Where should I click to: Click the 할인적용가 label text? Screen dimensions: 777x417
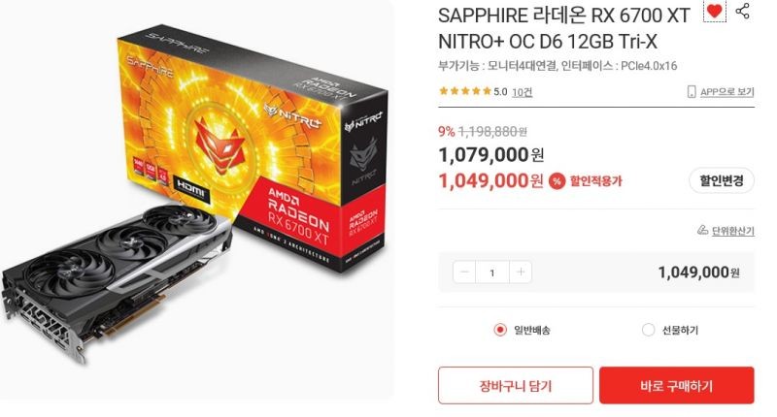(x=595, y=181)
